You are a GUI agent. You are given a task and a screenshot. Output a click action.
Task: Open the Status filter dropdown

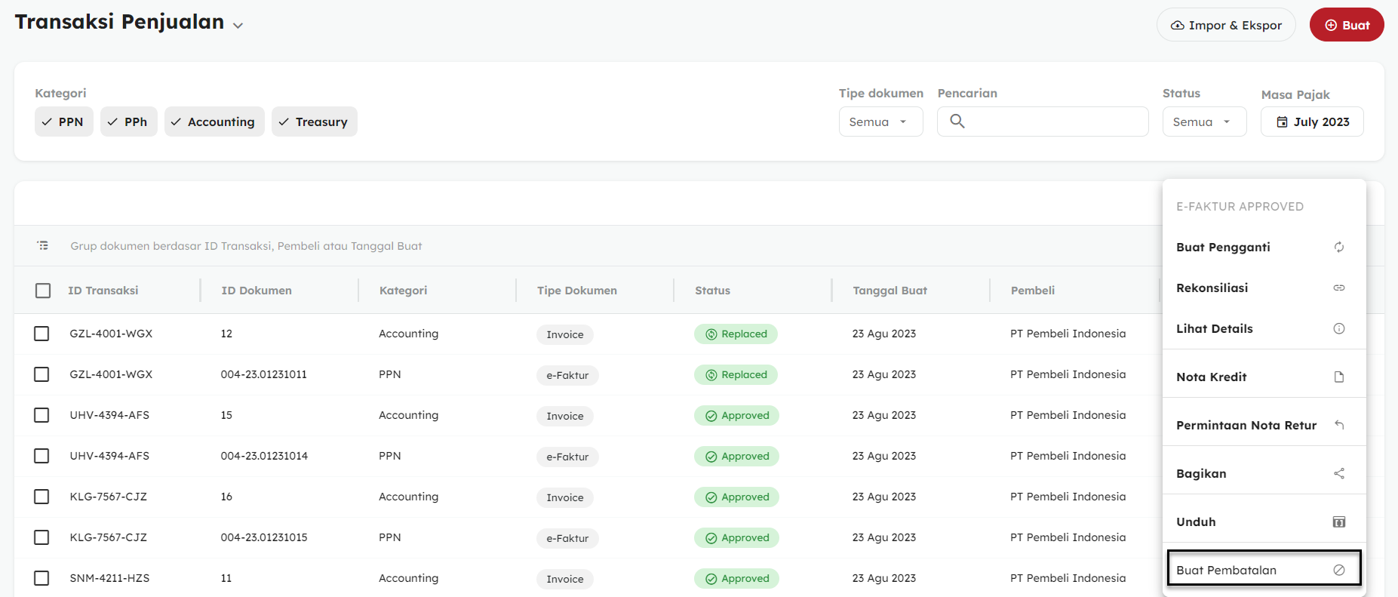point(1203,122)
